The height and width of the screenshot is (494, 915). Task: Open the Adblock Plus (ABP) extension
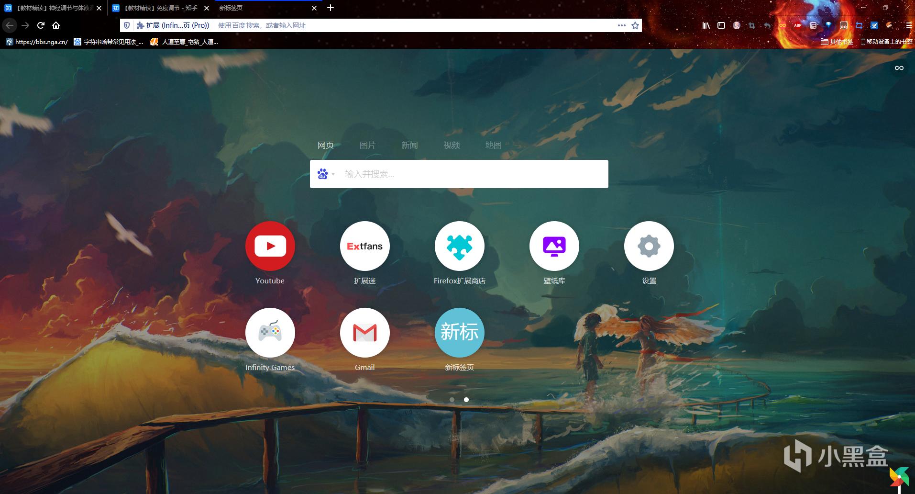coord(798,25)
